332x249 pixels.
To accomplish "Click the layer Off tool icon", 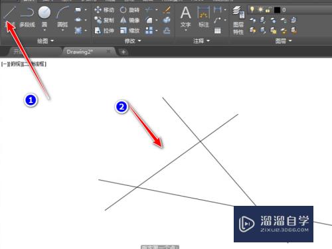I will (252, 20).
